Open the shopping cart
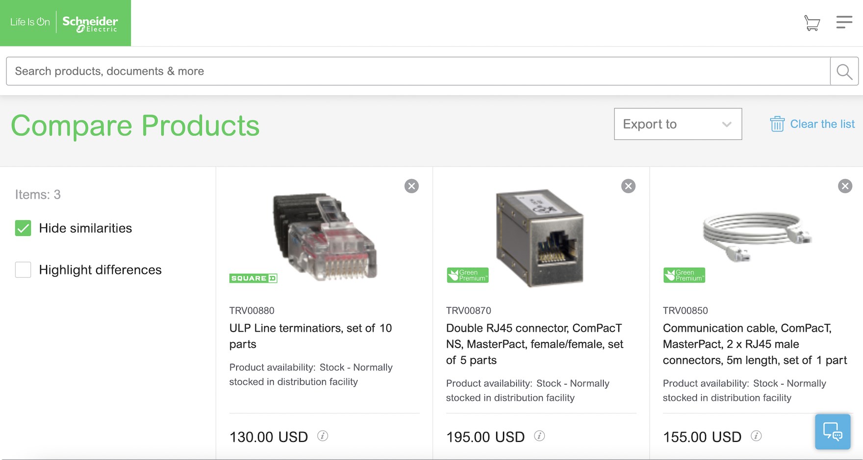The image size is (863, 460). [x=811, y=23]
